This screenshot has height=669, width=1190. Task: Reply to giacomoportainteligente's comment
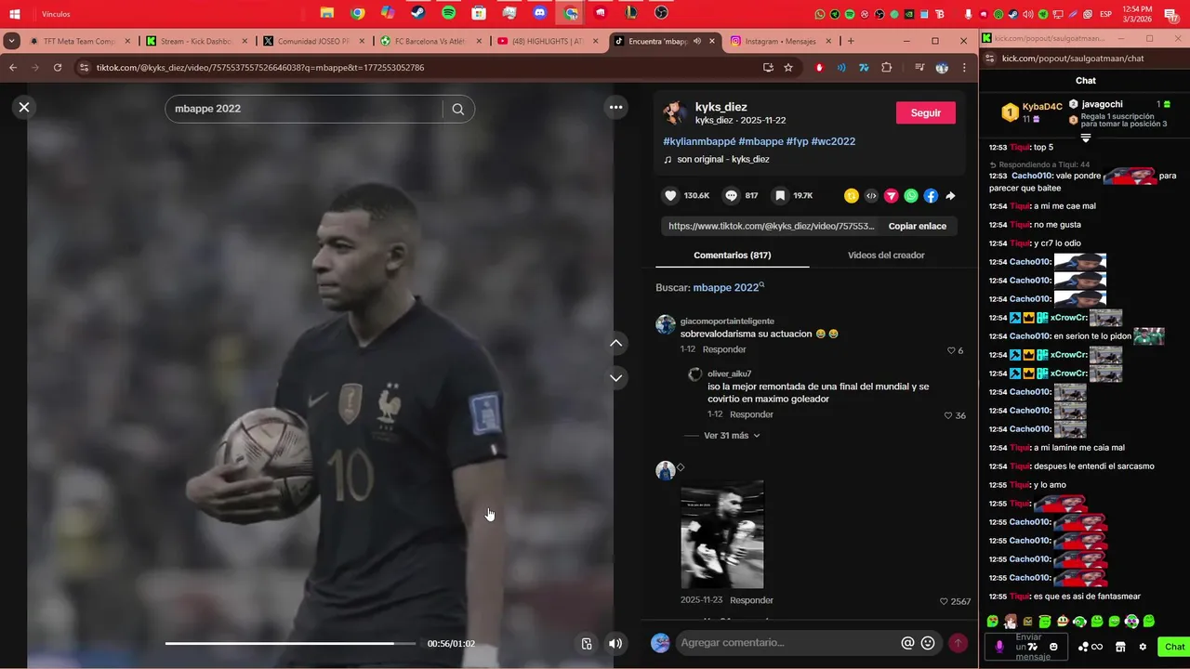pos(724,349)
